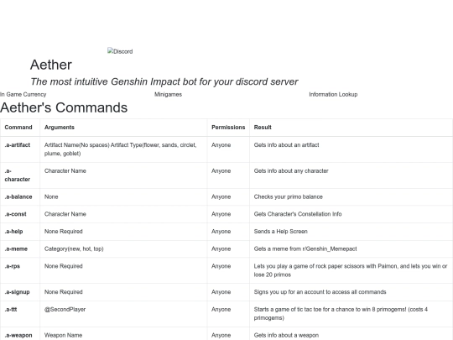453x340 pixels.
Task: Click the broken Discord image icon
Action: pos(120,51)
